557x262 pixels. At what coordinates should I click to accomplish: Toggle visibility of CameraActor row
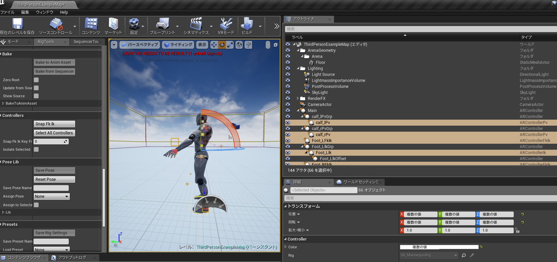click(288, 105)
